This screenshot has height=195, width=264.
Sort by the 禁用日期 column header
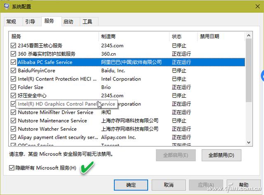(x=221, y=36)
